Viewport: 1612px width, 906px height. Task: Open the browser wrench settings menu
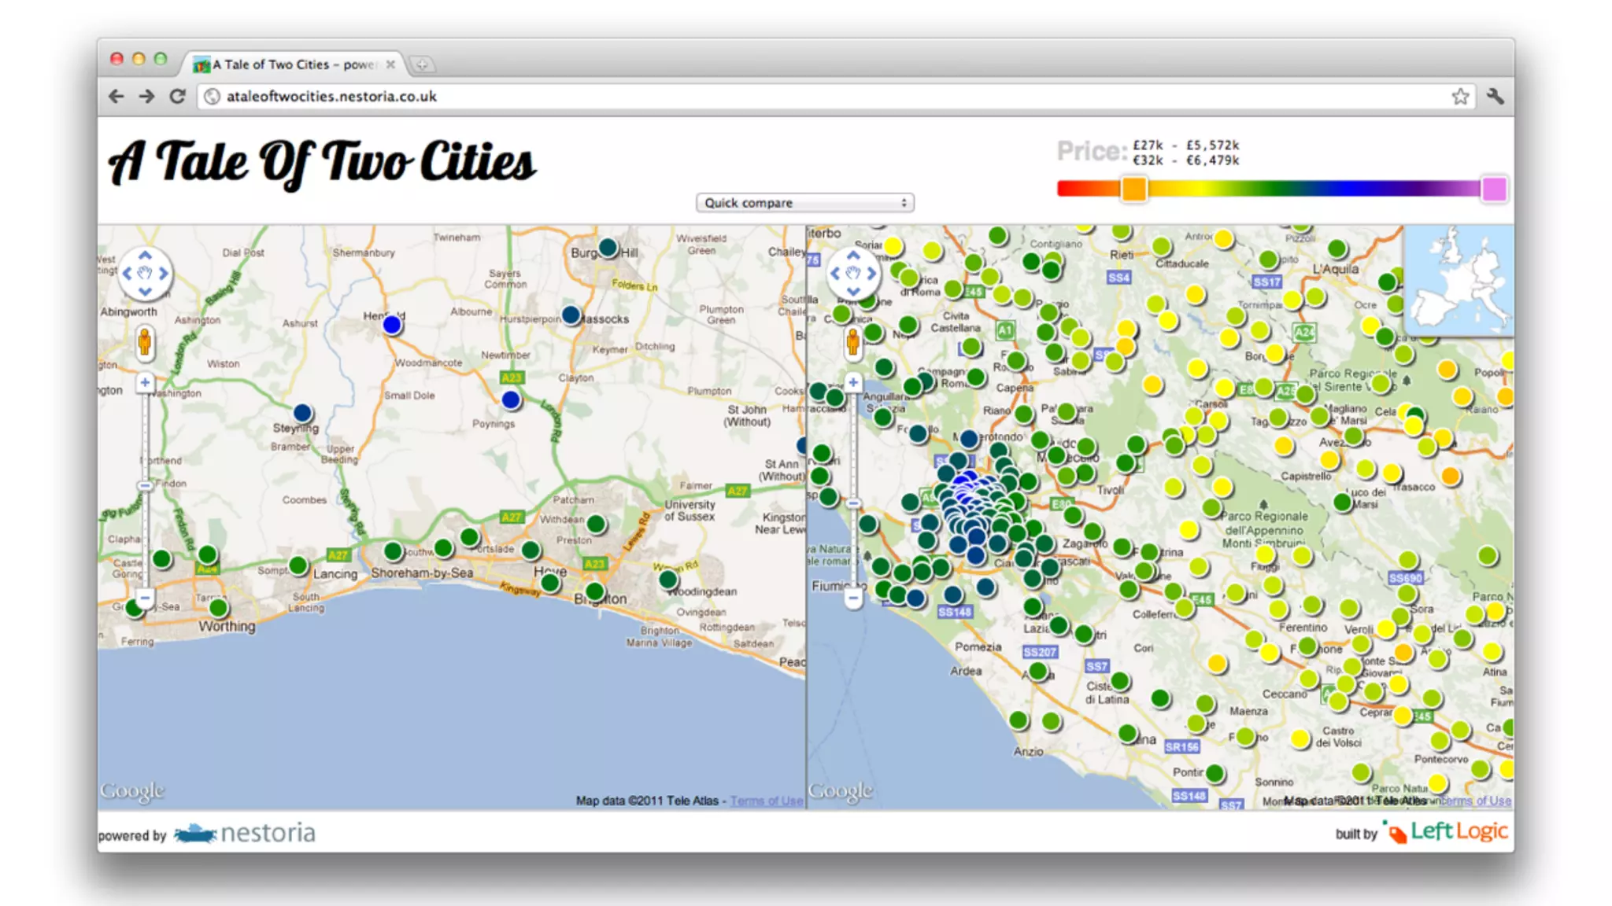click(1495, 96)
